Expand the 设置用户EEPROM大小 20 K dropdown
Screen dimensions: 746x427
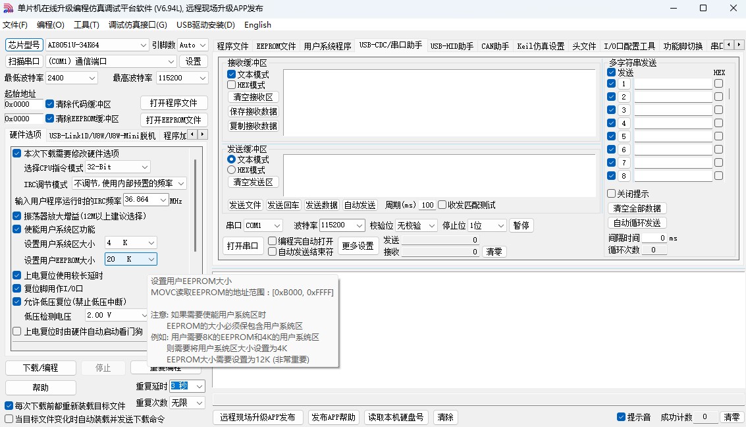pos(151,259)
